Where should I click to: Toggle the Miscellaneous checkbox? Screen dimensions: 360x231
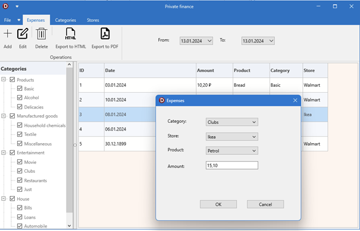(x=20, y=144)
